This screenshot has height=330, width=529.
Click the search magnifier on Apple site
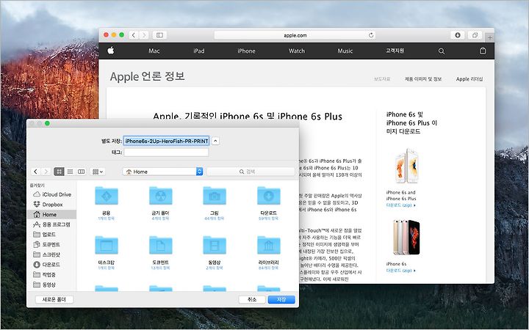pos(442,51)
